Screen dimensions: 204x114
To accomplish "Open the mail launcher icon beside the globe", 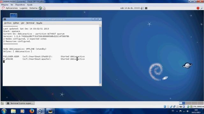I will click(44, 8).
